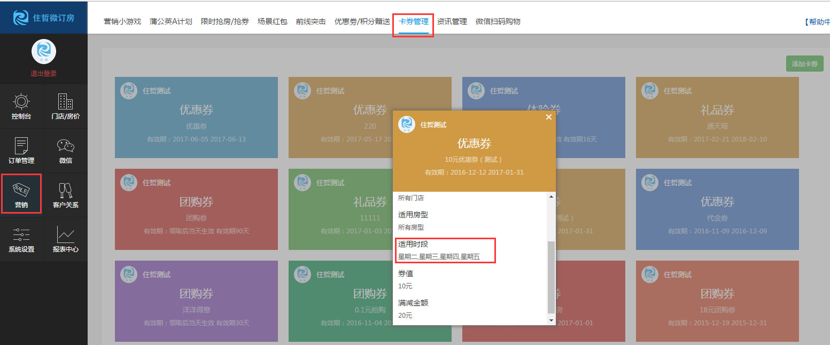Close the coupon detail popup

pos(548,117)
